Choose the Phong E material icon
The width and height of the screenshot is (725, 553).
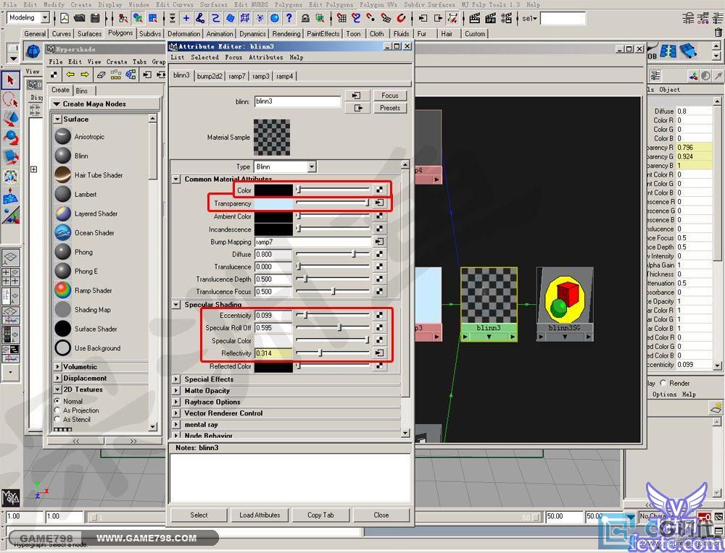63,271
